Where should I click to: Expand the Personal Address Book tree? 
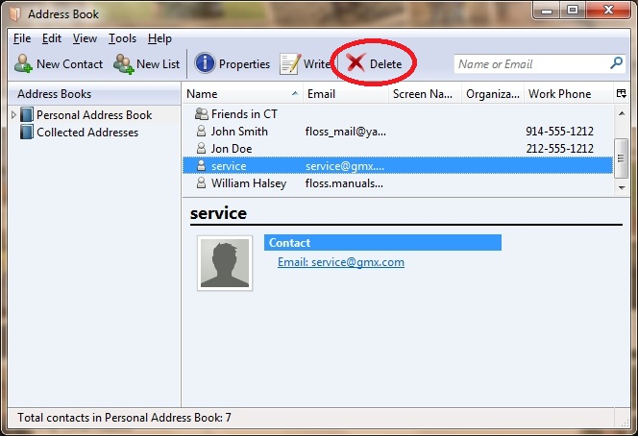coord(13,115)
